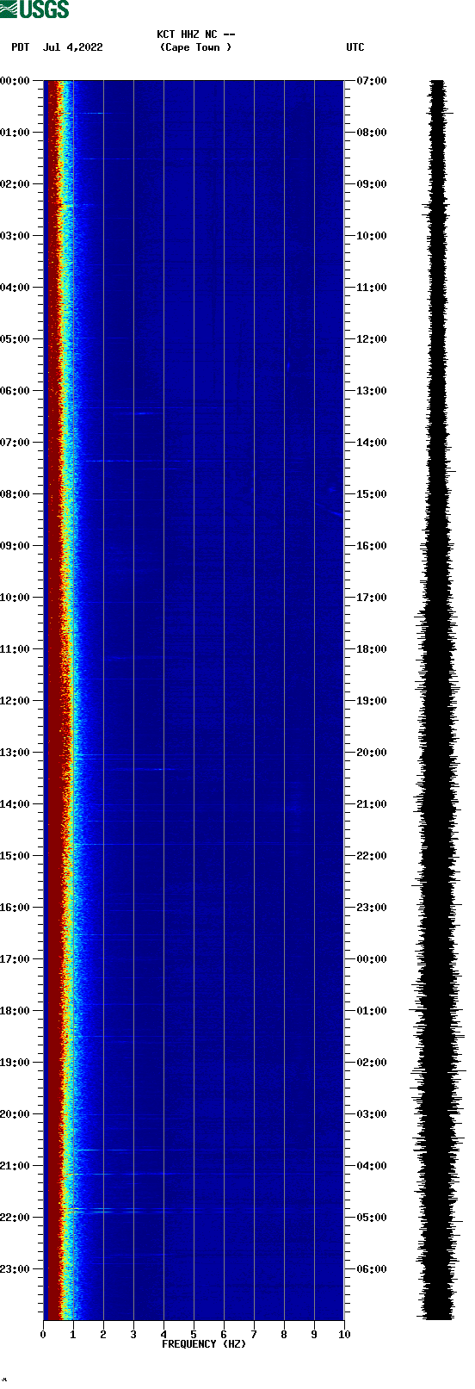Click the 17:00 PDT time label

pos(15,959)
